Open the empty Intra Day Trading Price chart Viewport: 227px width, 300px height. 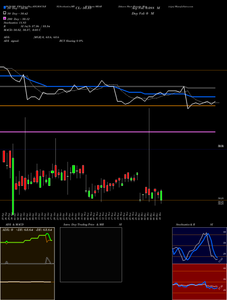(x=91, y=255)
